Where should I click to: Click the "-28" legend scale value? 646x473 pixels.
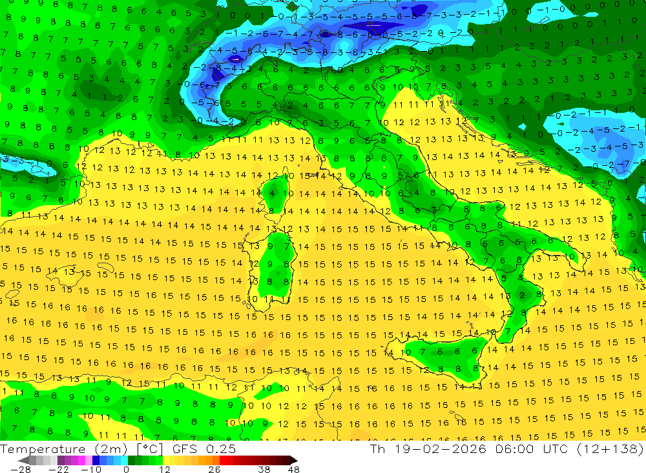tap(20, 469)
